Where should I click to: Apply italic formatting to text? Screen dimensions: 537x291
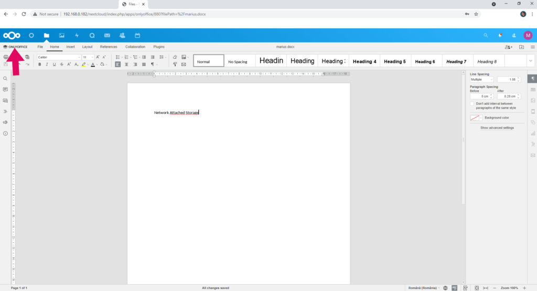pos(47,64)
